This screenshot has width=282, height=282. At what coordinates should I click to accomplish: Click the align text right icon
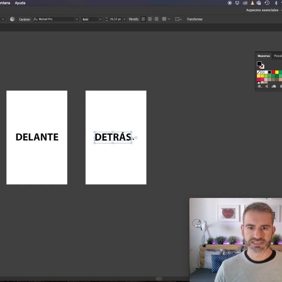156,19
